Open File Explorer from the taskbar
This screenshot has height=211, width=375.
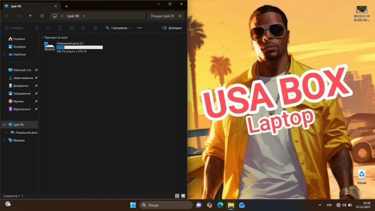point(231,205)
